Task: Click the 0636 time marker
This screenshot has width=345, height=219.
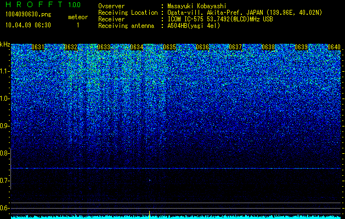Action: coord(202,47)
